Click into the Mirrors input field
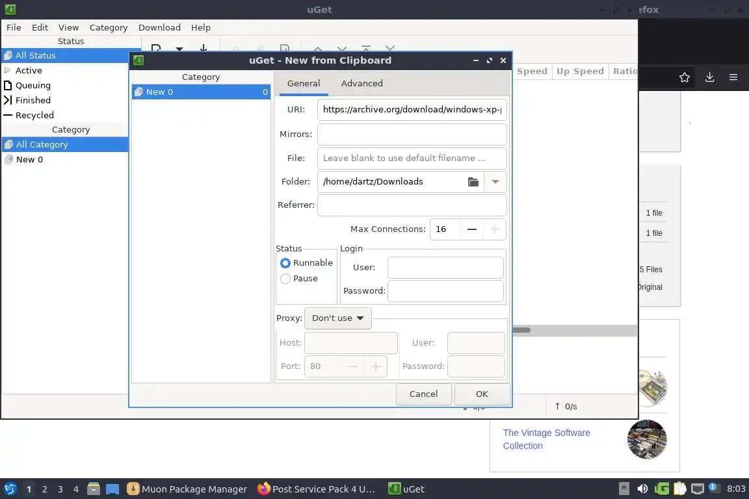 point(412,134)
